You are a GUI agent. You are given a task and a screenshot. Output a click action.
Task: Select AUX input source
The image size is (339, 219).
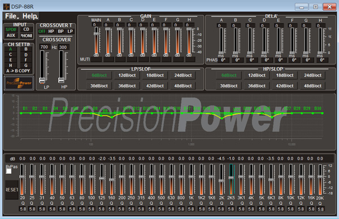[x=11, y=36]
